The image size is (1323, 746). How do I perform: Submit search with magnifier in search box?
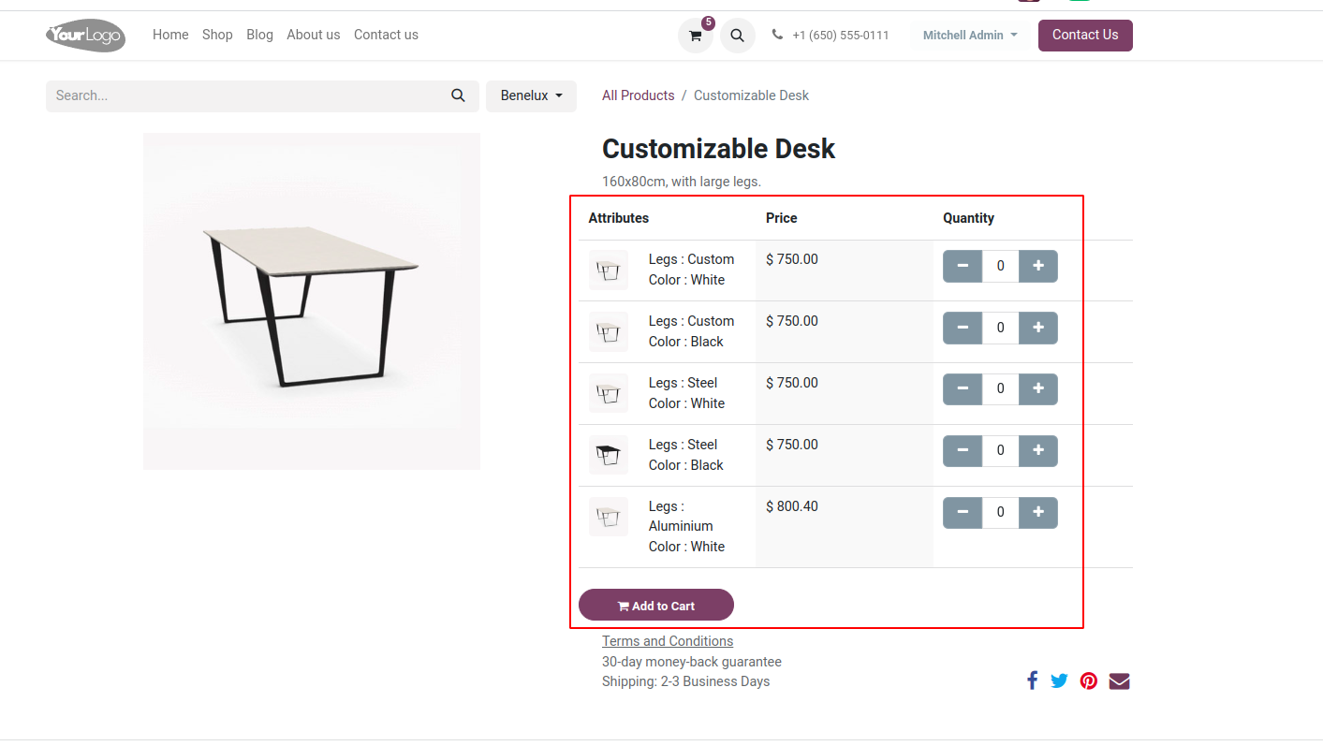tap(458, 95)
